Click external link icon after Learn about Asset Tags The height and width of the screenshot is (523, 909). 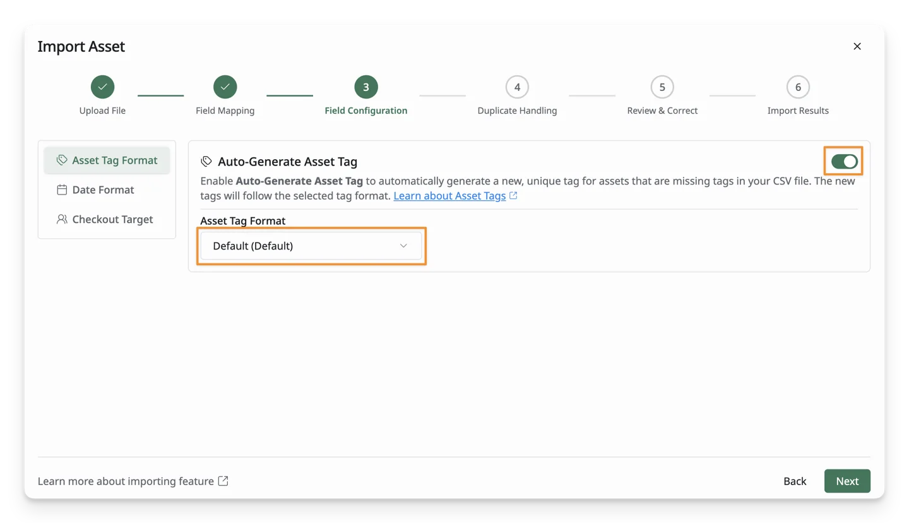[x=513, y=196]
